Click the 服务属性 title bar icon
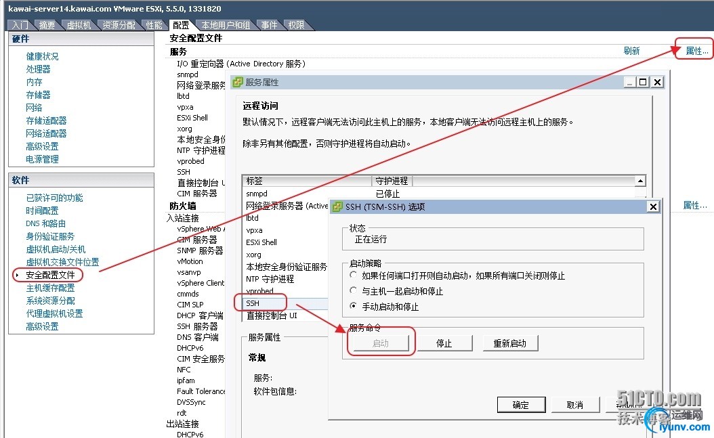Image resolution: width=714 pixels, height=438 pixels. 238,82
